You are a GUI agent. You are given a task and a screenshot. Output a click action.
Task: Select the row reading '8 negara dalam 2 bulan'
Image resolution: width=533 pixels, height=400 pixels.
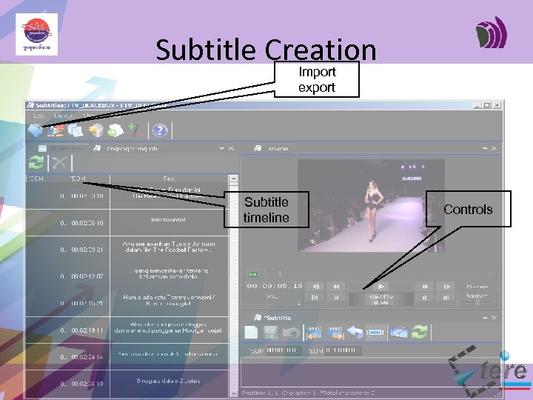point(127,384)
